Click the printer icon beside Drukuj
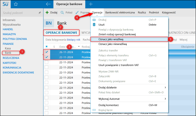This screenshot has width=196, height=116. click(x=94, y=20)
